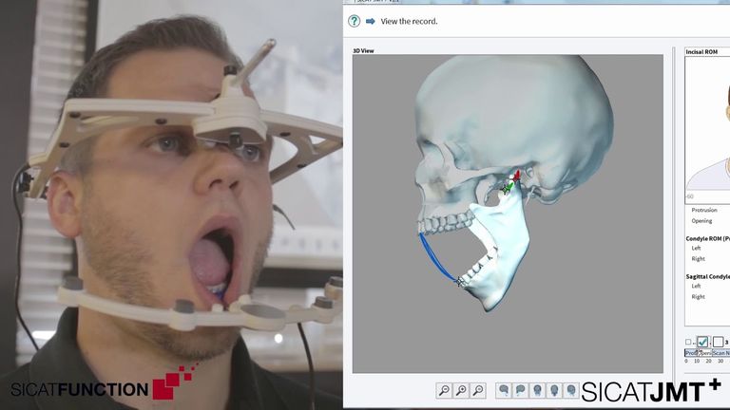The height and width of the screenshot is (410, 730).
Task: Uncheck the large checked checkbox
Action: coord(702,342)
